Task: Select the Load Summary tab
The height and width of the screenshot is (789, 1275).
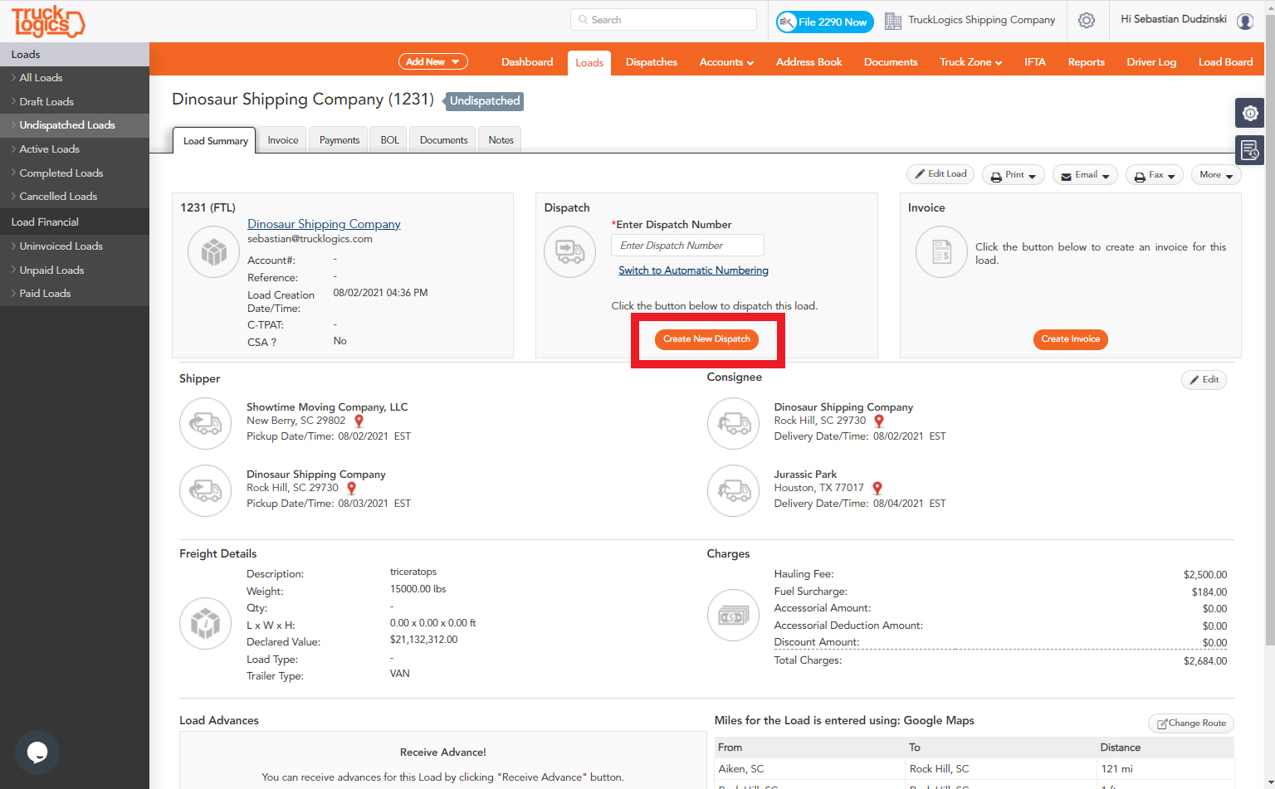Action: point(216,140)
